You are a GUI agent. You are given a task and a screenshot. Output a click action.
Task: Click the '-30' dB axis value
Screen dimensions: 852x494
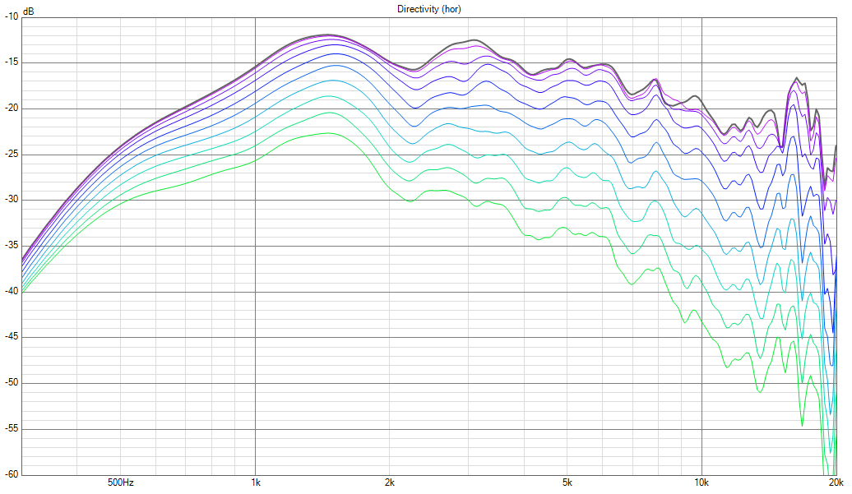[x=12, y=200]
